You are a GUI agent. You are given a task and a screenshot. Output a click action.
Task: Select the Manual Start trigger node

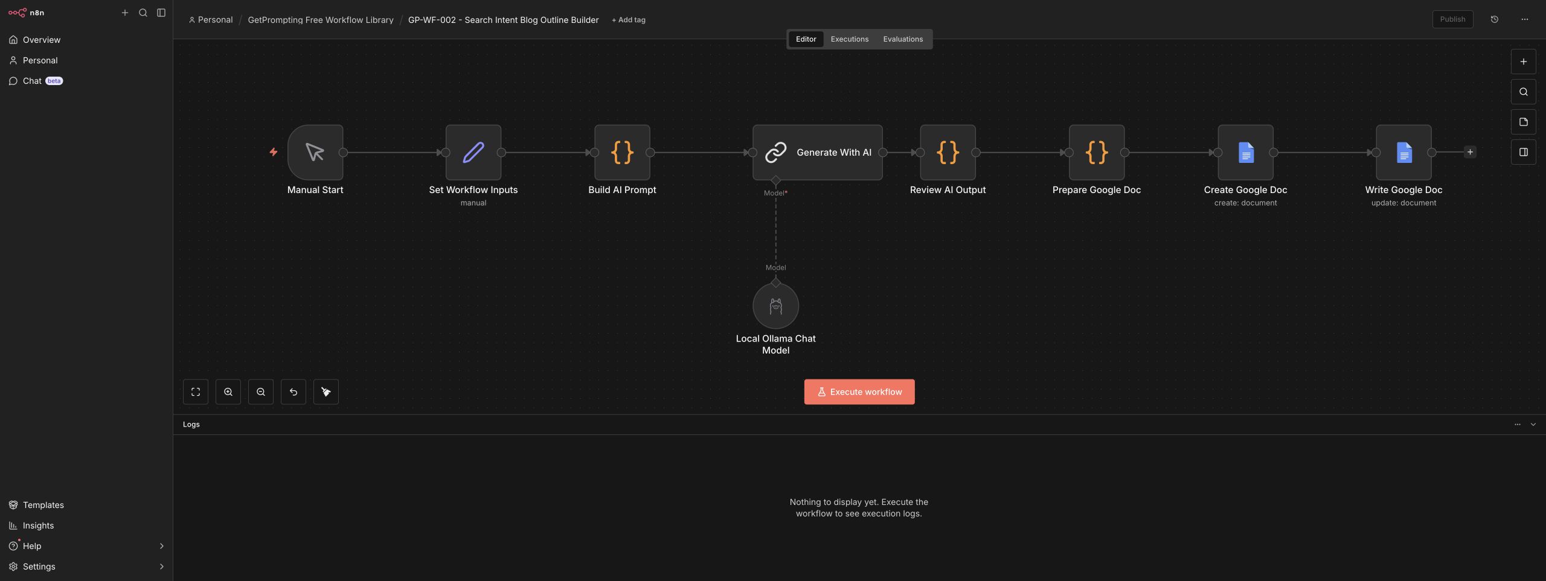(x=315, y=152)
